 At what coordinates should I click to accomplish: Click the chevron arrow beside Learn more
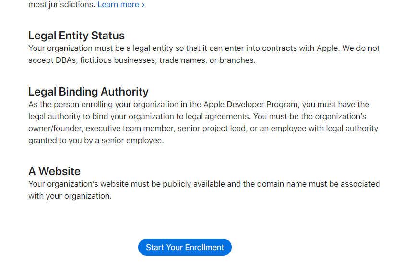coord(143,5)
